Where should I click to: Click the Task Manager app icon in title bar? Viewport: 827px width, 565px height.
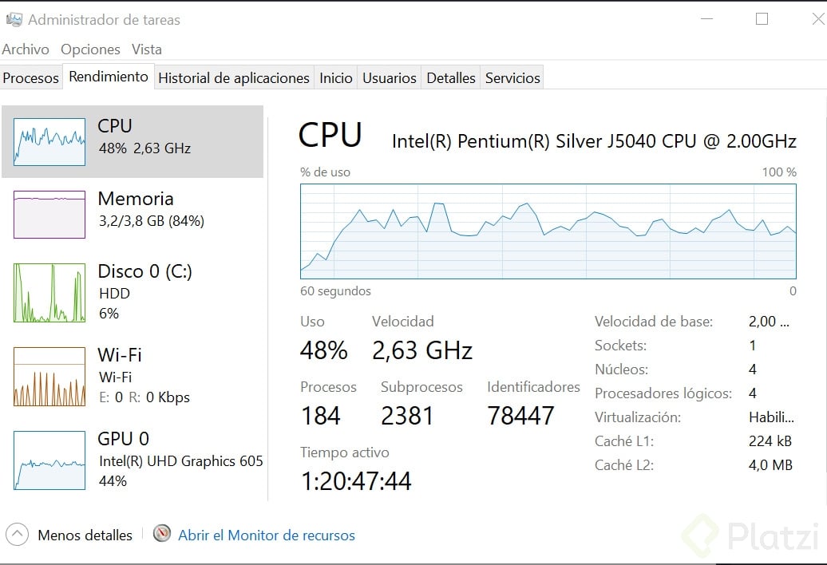[x=14, y=20]
